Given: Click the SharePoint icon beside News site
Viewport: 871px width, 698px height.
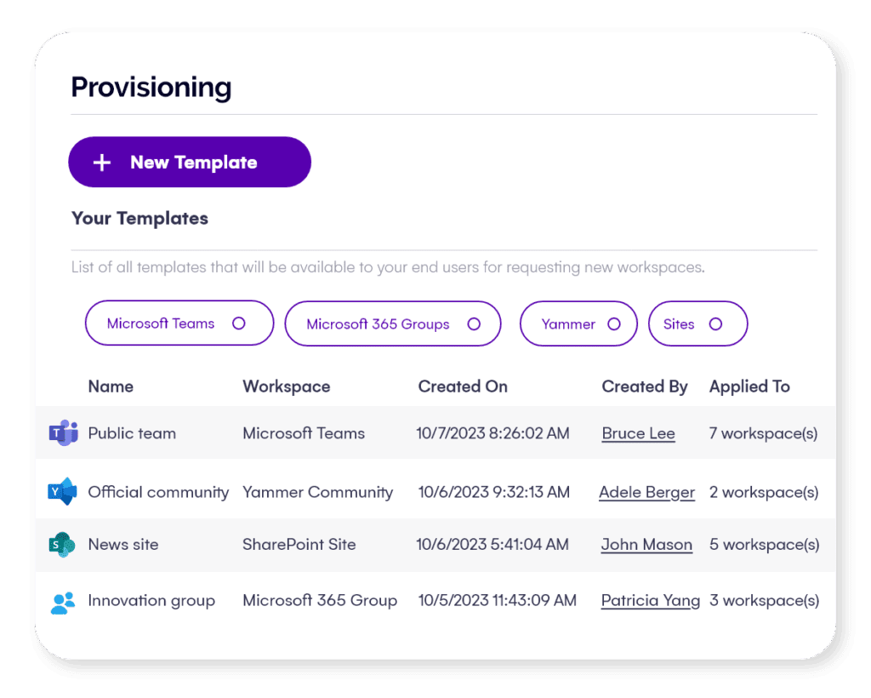Looking at the screenshot, I should pyautogui.click(x=63, y=545).
